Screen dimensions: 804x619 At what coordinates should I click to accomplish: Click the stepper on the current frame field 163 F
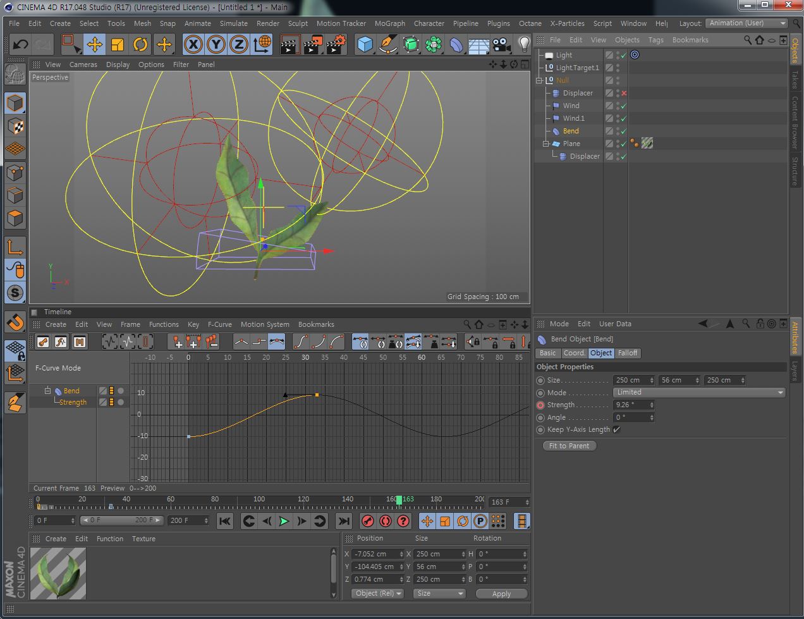(526, 502)
